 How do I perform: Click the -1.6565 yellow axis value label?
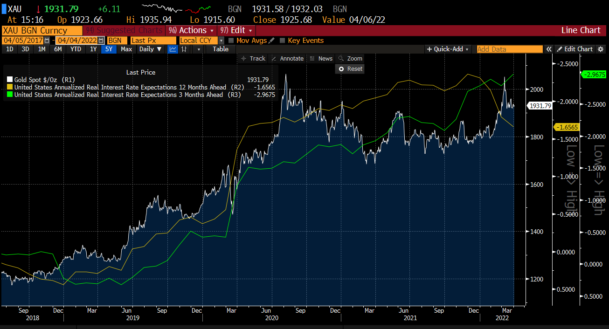[x=566, y=127]
